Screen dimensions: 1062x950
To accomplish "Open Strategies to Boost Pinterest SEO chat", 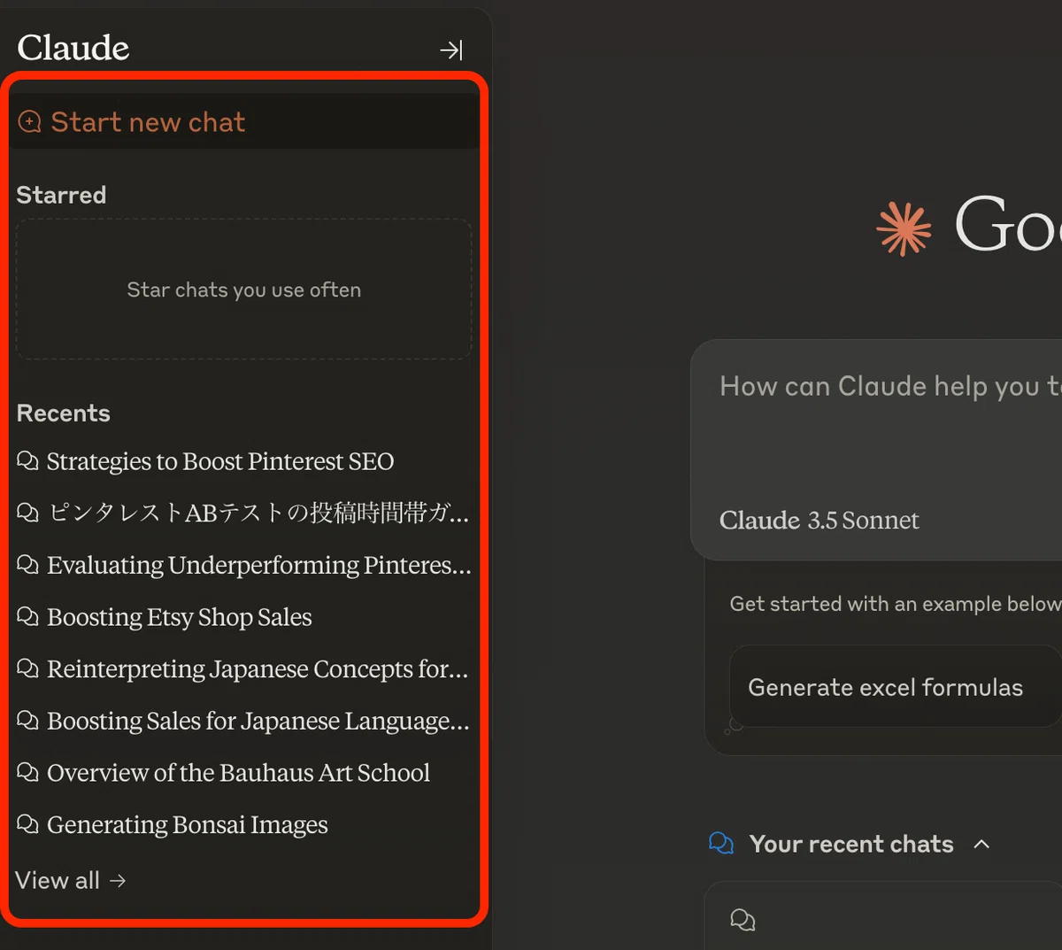I will coord(220,461).
